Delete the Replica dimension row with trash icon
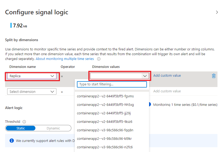 pos(214,76)
